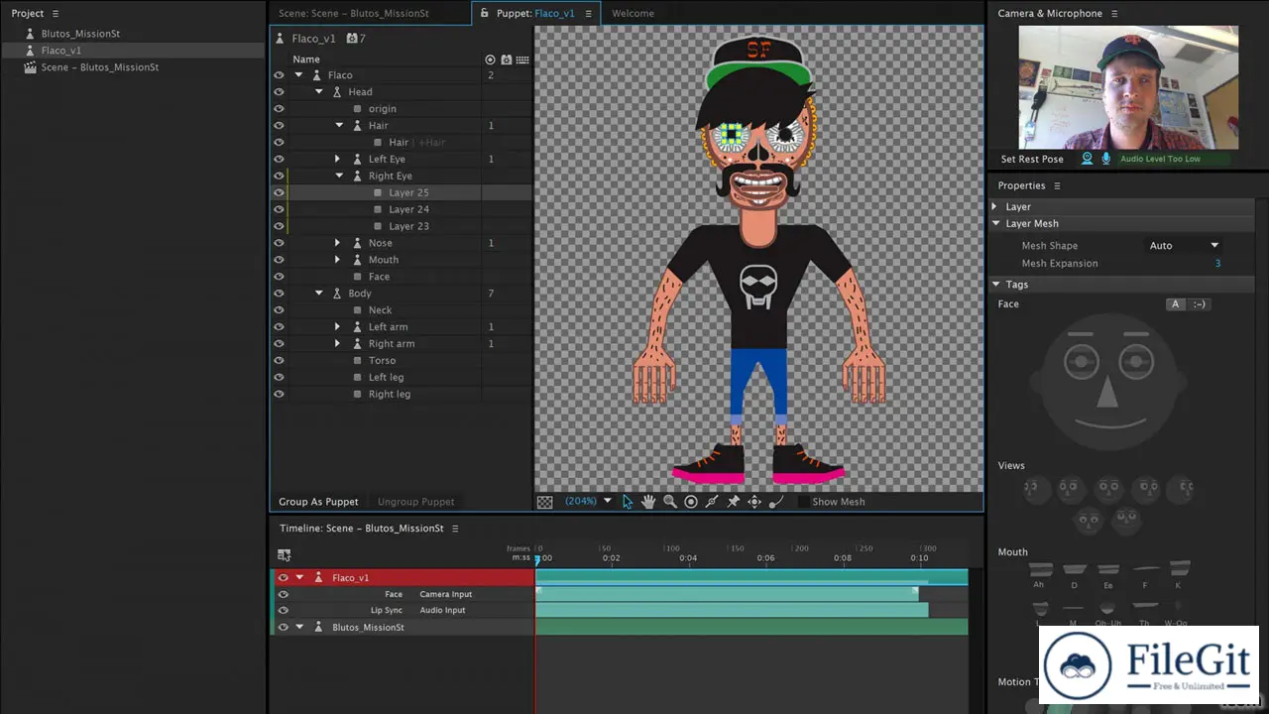
Task: Click the webcam camera input icon
Action: click(x=1087, y=159)
